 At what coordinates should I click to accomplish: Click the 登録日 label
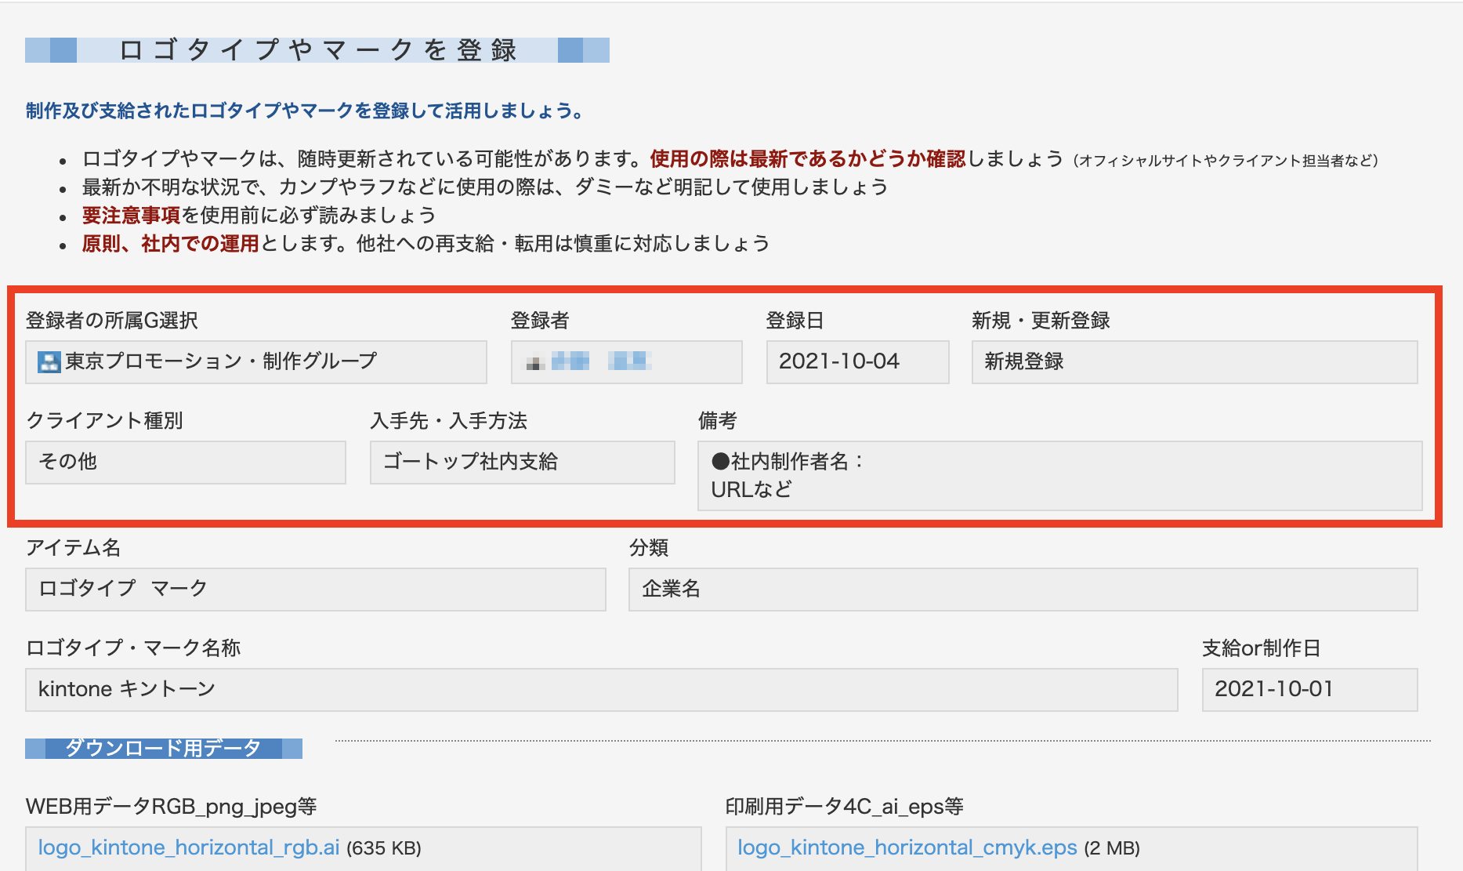click(x=795, y=321)
